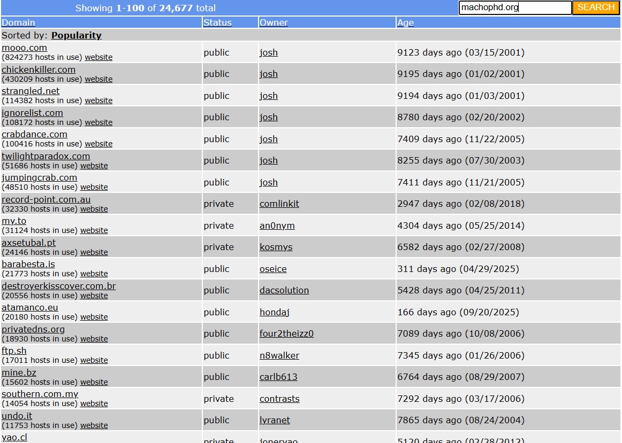Screen dimensions: 622x443
Task: View owner profile comlinkit
Action: (x=279, y=204)
